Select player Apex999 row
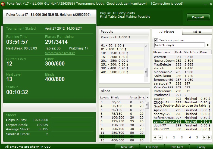The image size is (213, 149). coord(182,110)
